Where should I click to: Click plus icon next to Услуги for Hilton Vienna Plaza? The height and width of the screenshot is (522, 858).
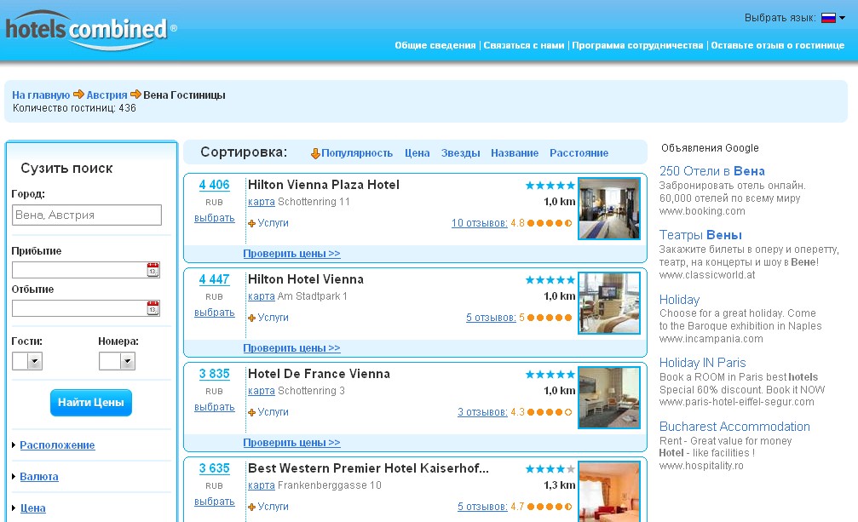coord(251,224)
